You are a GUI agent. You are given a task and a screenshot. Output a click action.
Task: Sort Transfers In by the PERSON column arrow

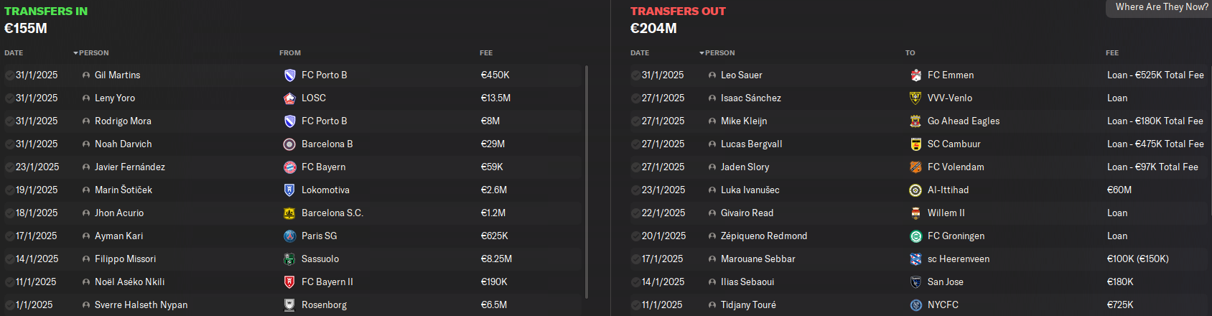coord(75,53)
